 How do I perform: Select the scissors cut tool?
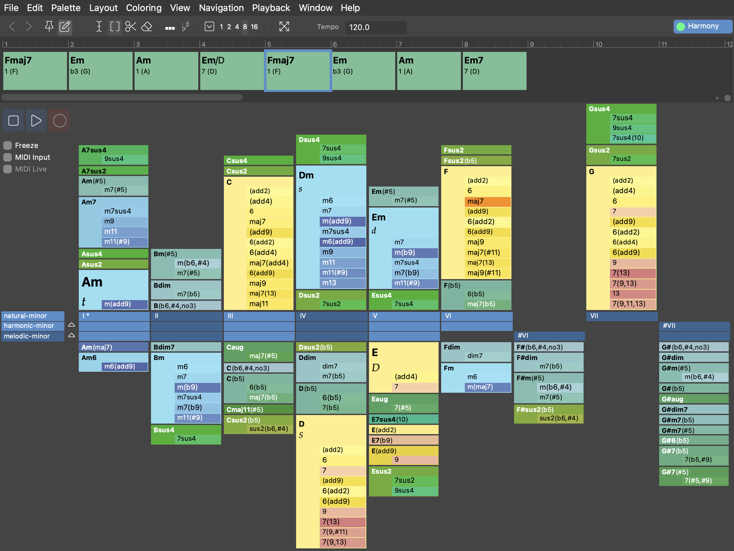[130, 27]
